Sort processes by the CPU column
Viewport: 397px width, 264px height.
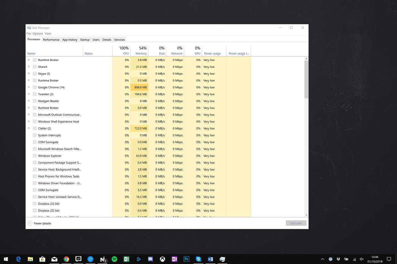click(121, 51)
